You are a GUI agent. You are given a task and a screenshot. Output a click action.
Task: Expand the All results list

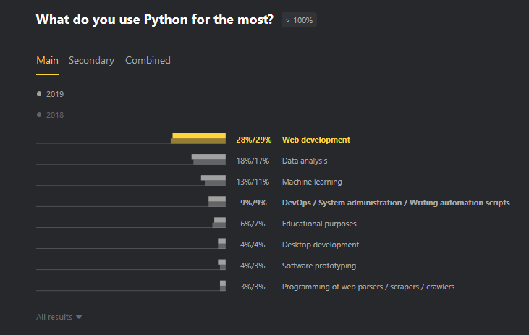pos(54,317)
